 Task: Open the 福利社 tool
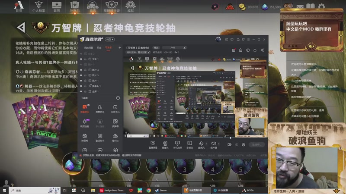(x=115, y=138)
